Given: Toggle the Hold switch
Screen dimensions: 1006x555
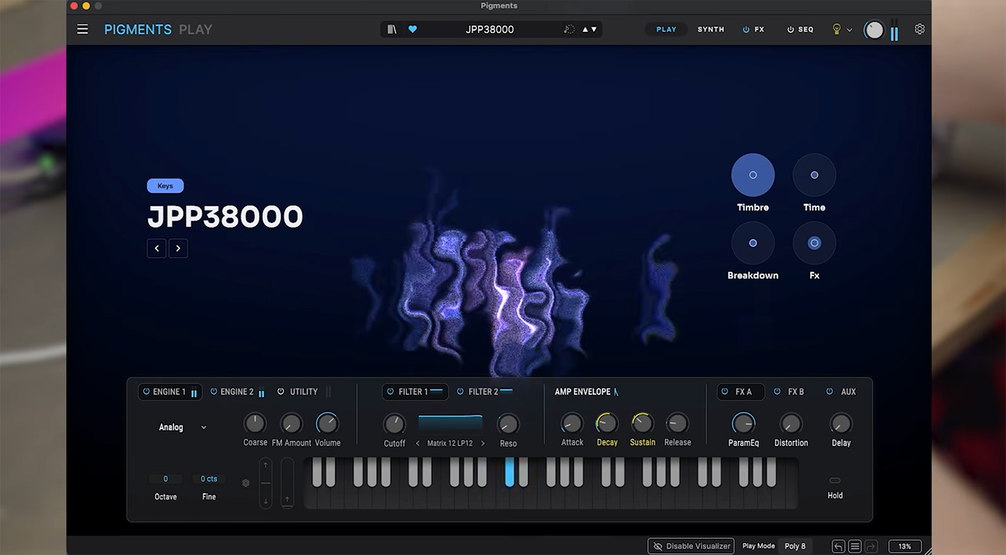Looking at the screenshot, I should click(x=835, y=481).
